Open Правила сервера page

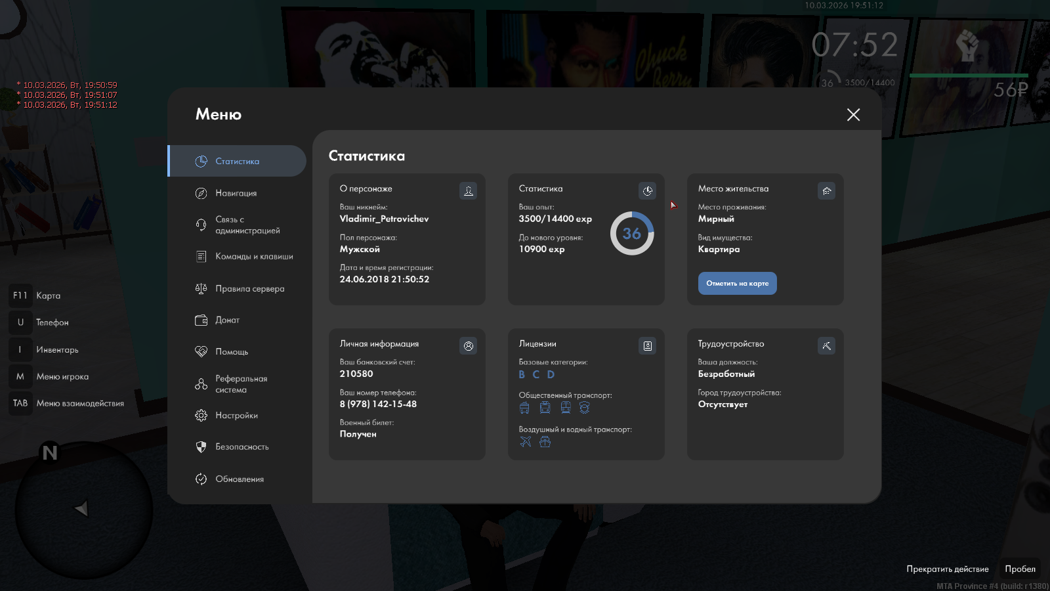(249, 289)
